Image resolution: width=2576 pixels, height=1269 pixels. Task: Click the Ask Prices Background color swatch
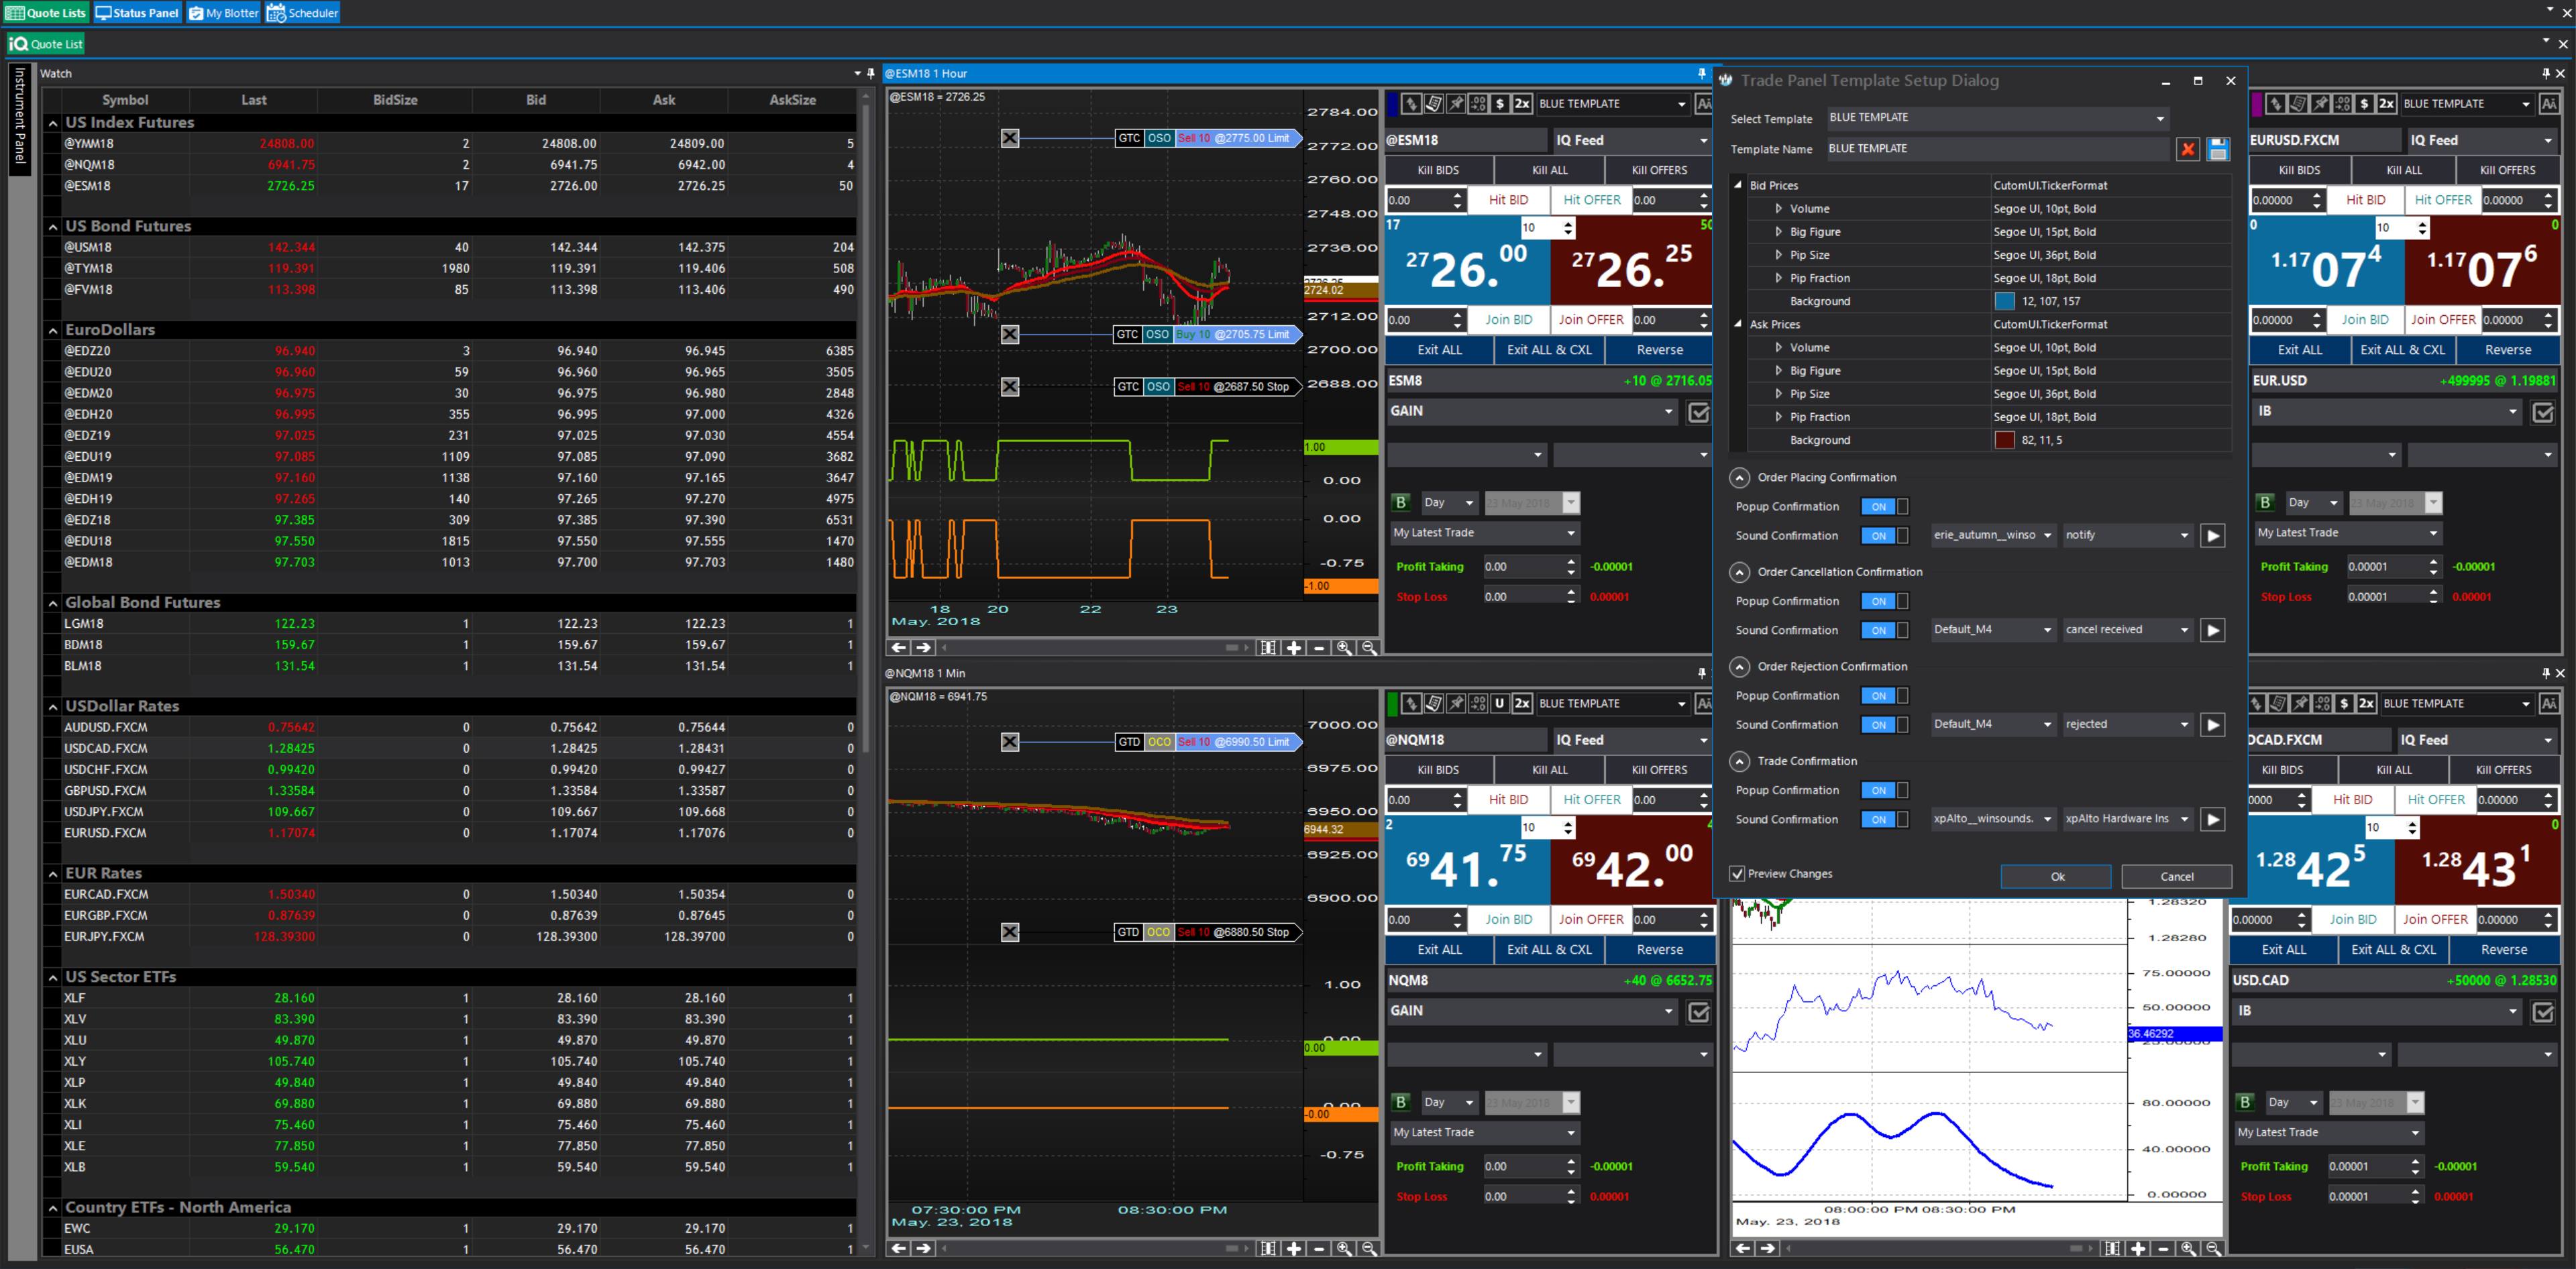tap(2004, 440)
